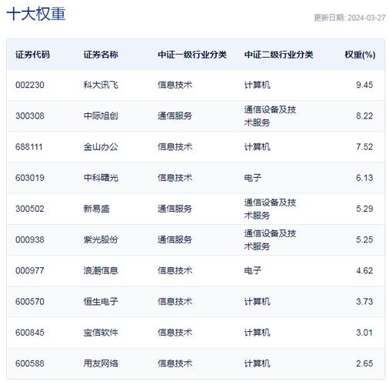Click weight value 3.73

coord(364,302)
